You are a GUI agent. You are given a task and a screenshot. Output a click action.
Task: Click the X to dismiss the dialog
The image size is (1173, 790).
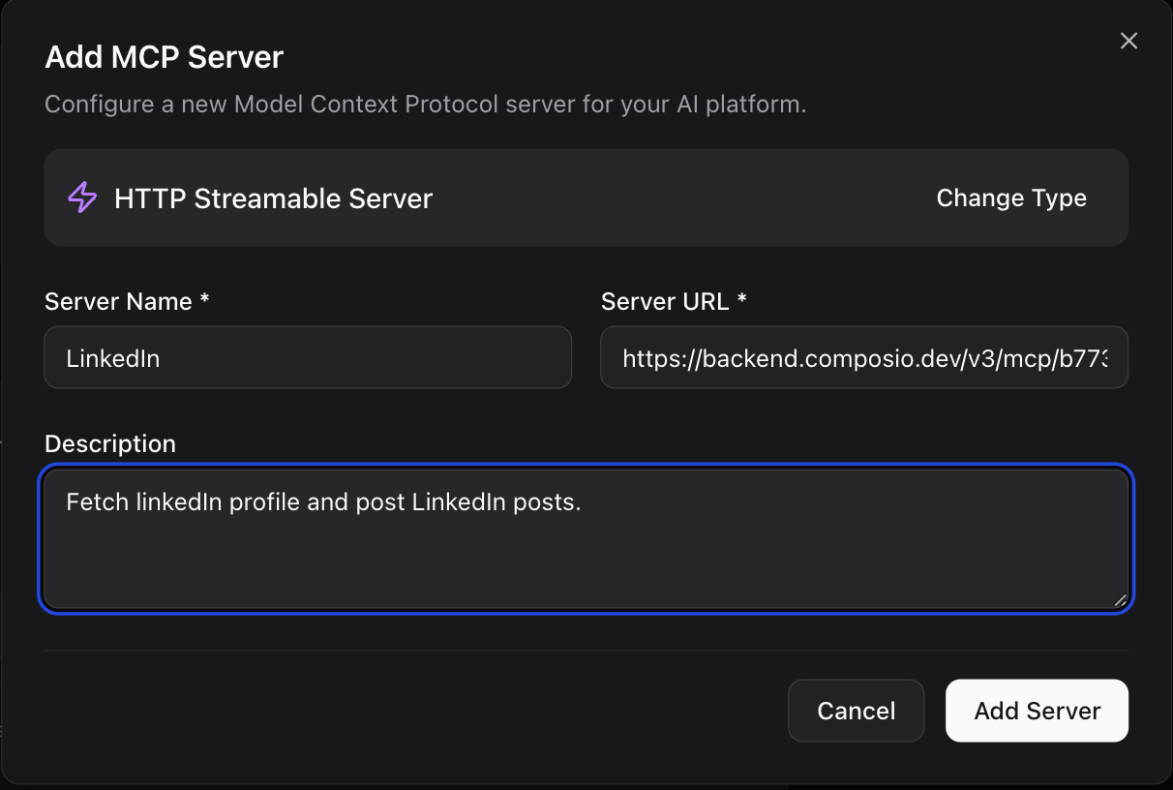pyautogui.click(x=1128, y=41)
